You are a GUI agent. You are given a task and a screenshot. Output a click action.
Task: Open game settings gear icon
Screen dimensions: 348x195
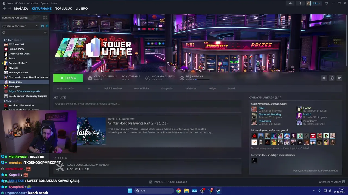[324, 78]
